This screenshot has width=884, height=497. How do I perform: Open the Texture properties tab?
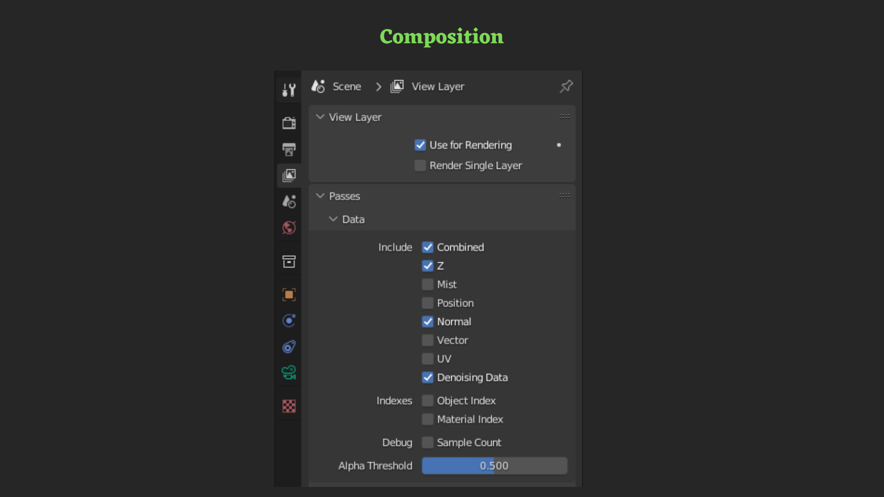coord(289,406)
